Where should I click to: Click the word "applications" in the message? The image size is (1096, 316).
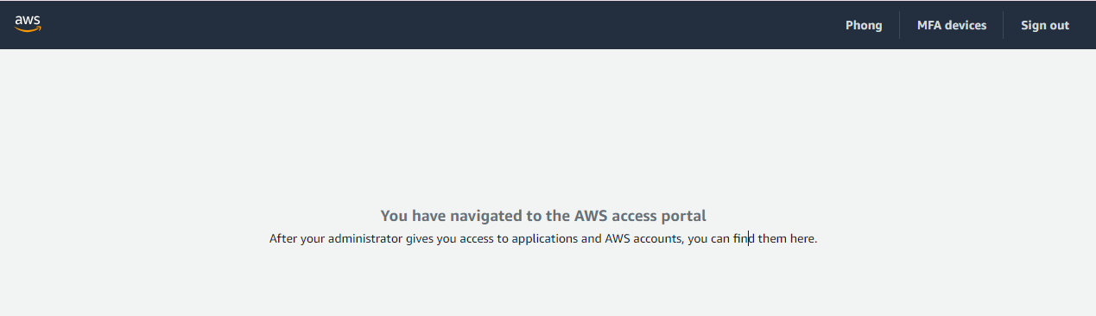545,239
